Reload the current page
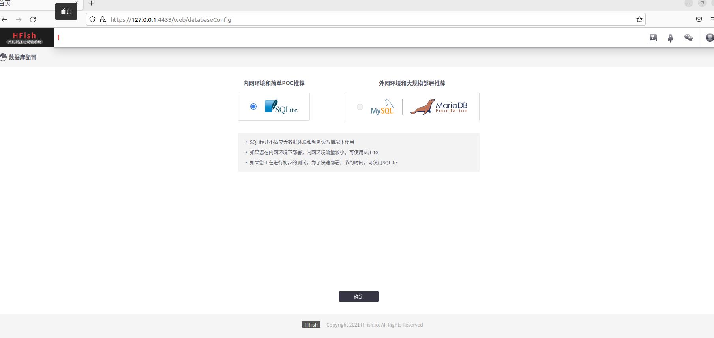714x338 pixels. [x=33, y=19]
